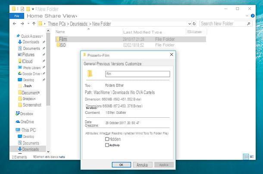Switch to the Customize tab
This screenshot has width=263, height=174.
[133, 64]
